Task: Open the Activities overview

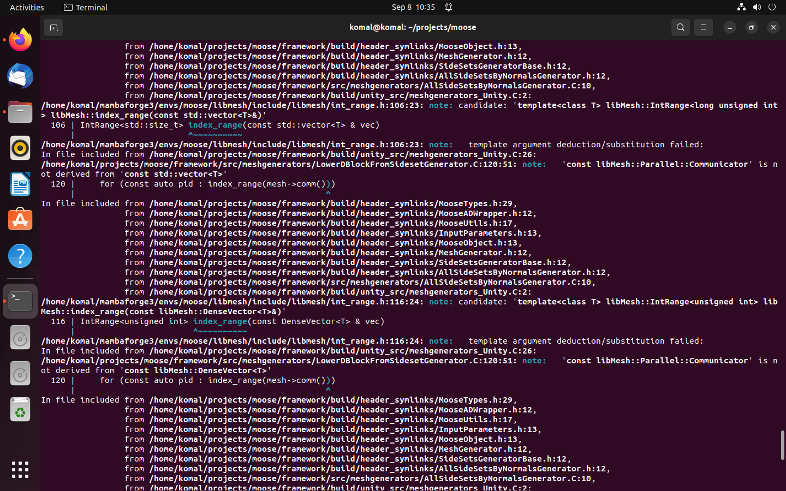Action: click(26, 7)
